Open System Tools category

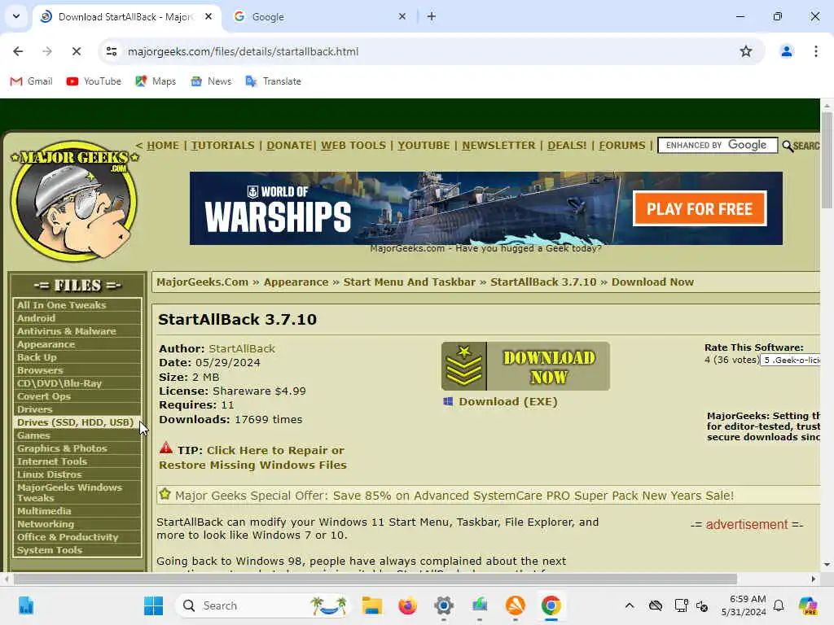(77, 550)
